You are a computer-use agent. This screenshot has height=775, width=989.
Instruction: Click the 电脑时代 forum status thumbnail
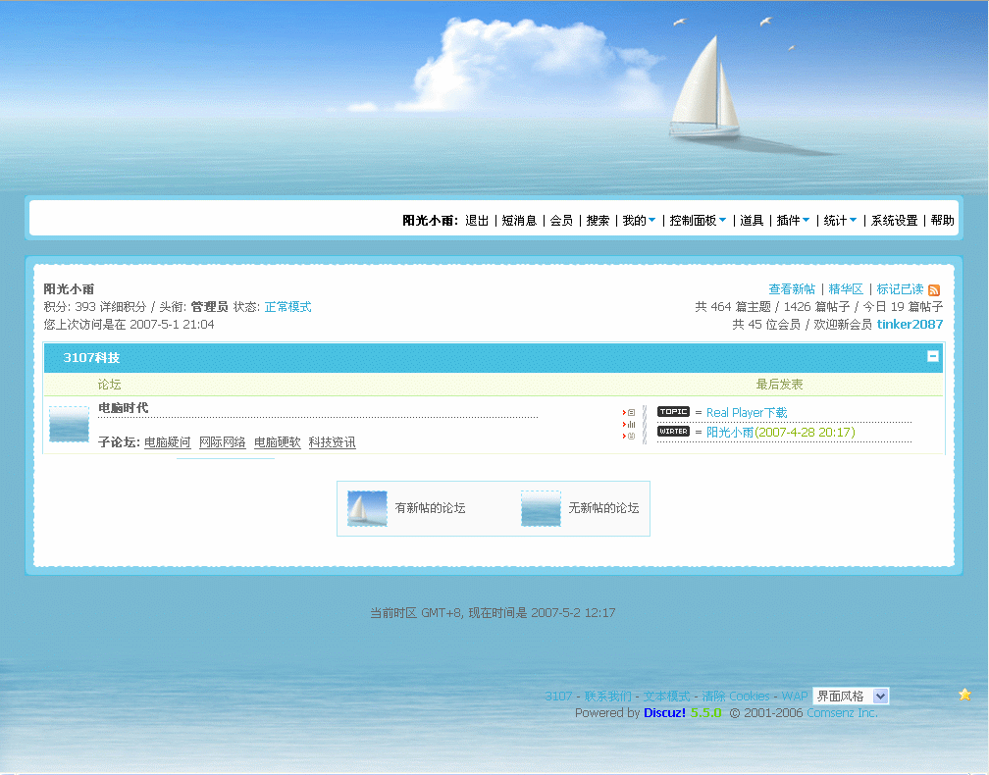pyautogui.click(x=69, y=424)
